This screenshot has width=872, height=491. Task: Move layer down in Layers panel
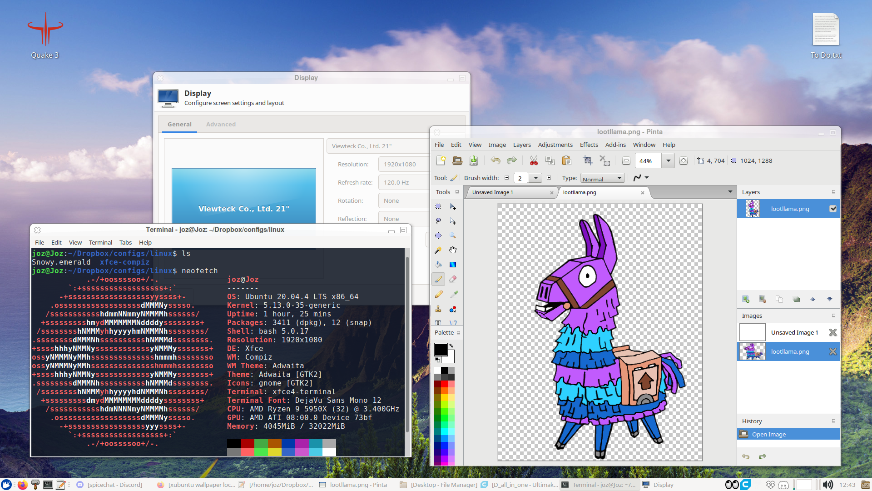830,299
